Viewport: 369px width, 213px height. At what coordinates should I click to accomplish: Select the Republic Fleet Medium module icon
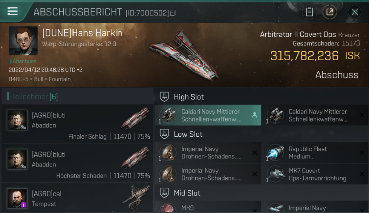point(275,153)
